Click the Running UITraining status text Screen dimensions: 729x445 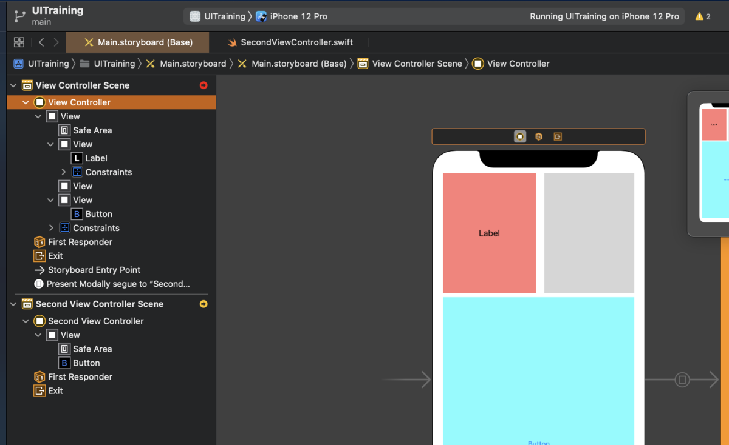pos(604,16)
